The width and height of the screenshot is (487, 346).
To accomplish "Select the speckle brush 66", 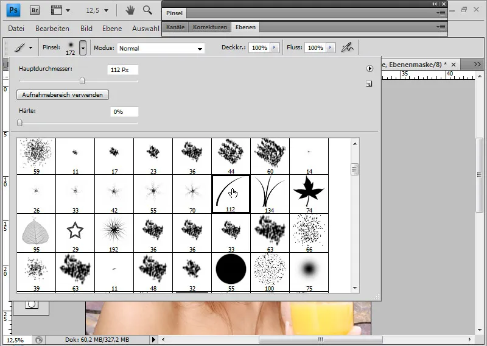I will pyautogui.click(x=309, y=233).
